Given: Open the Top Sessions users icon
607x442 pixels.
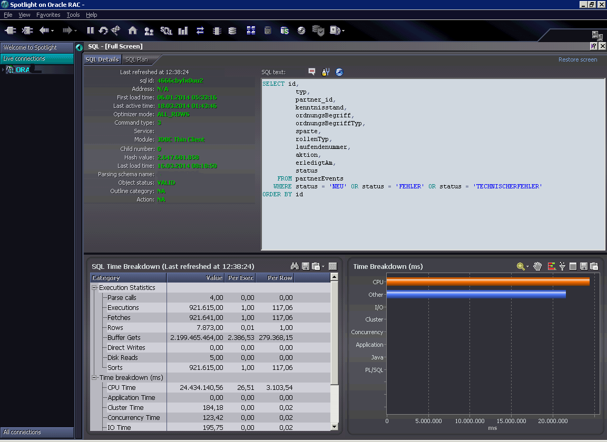Looking at the screenshot, I should tap(149, 31).
